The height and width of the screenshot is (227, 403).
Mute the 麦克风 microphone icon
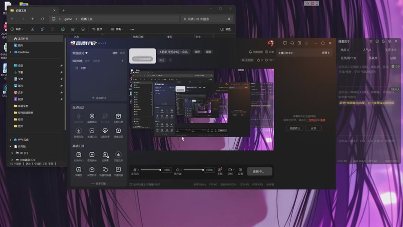pyautogui.click(x=135, y=170)
